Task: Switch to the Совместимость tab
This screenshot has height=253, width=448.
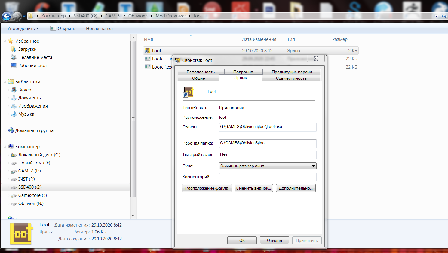Action: coord(291,78)
